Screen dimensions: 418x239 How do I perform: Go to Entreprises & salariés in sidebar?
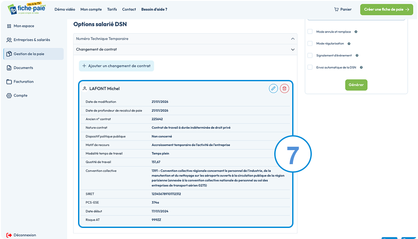[32, 40]
